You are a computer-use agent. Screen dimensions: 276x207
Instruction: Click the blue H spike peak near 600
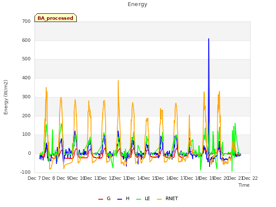[x=209, y=38]
